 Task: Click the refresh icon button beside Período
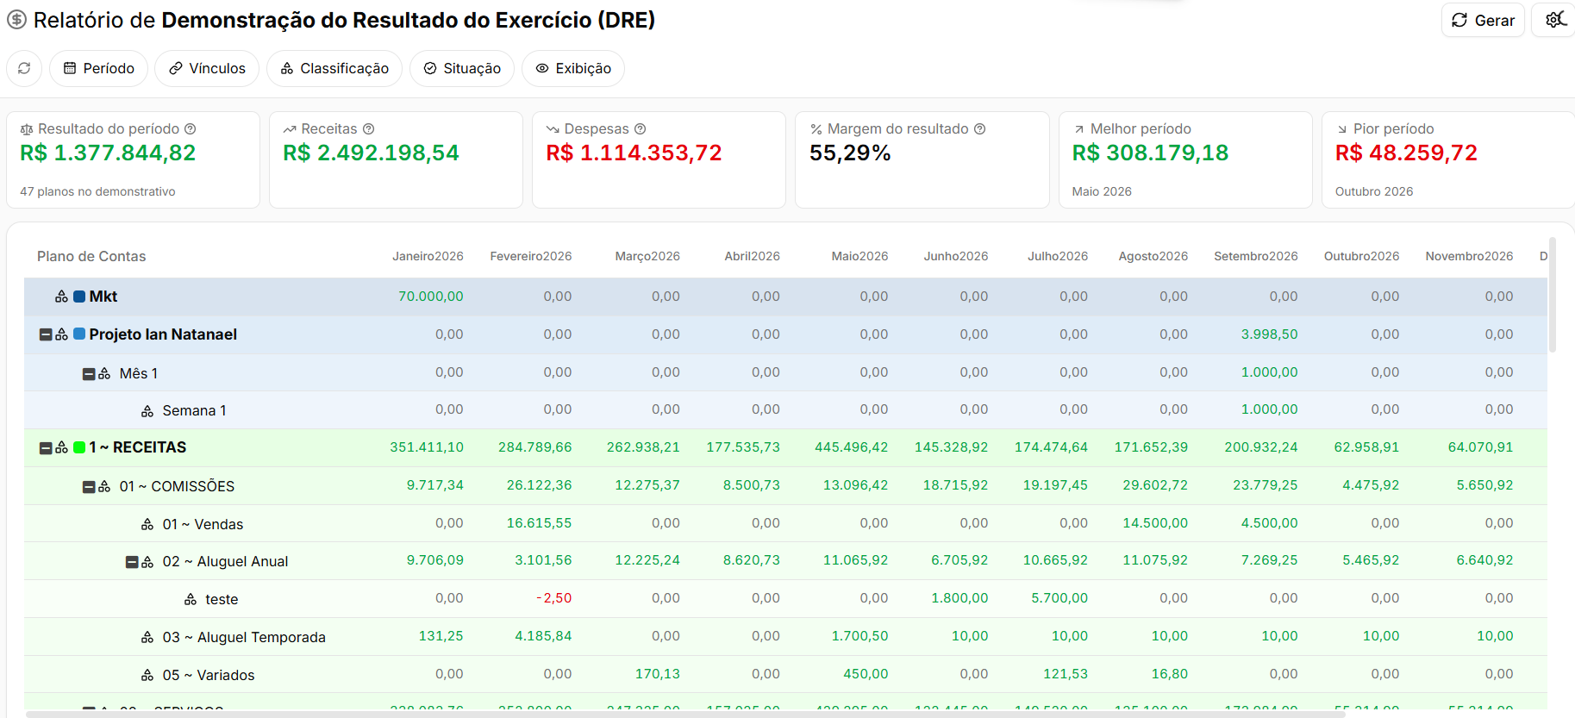[24, 68]
